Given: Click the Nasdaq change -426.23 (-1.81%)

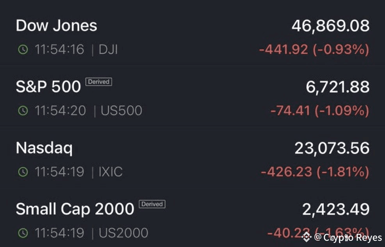Looking at the screenshot, I should [x=315, y=171].
